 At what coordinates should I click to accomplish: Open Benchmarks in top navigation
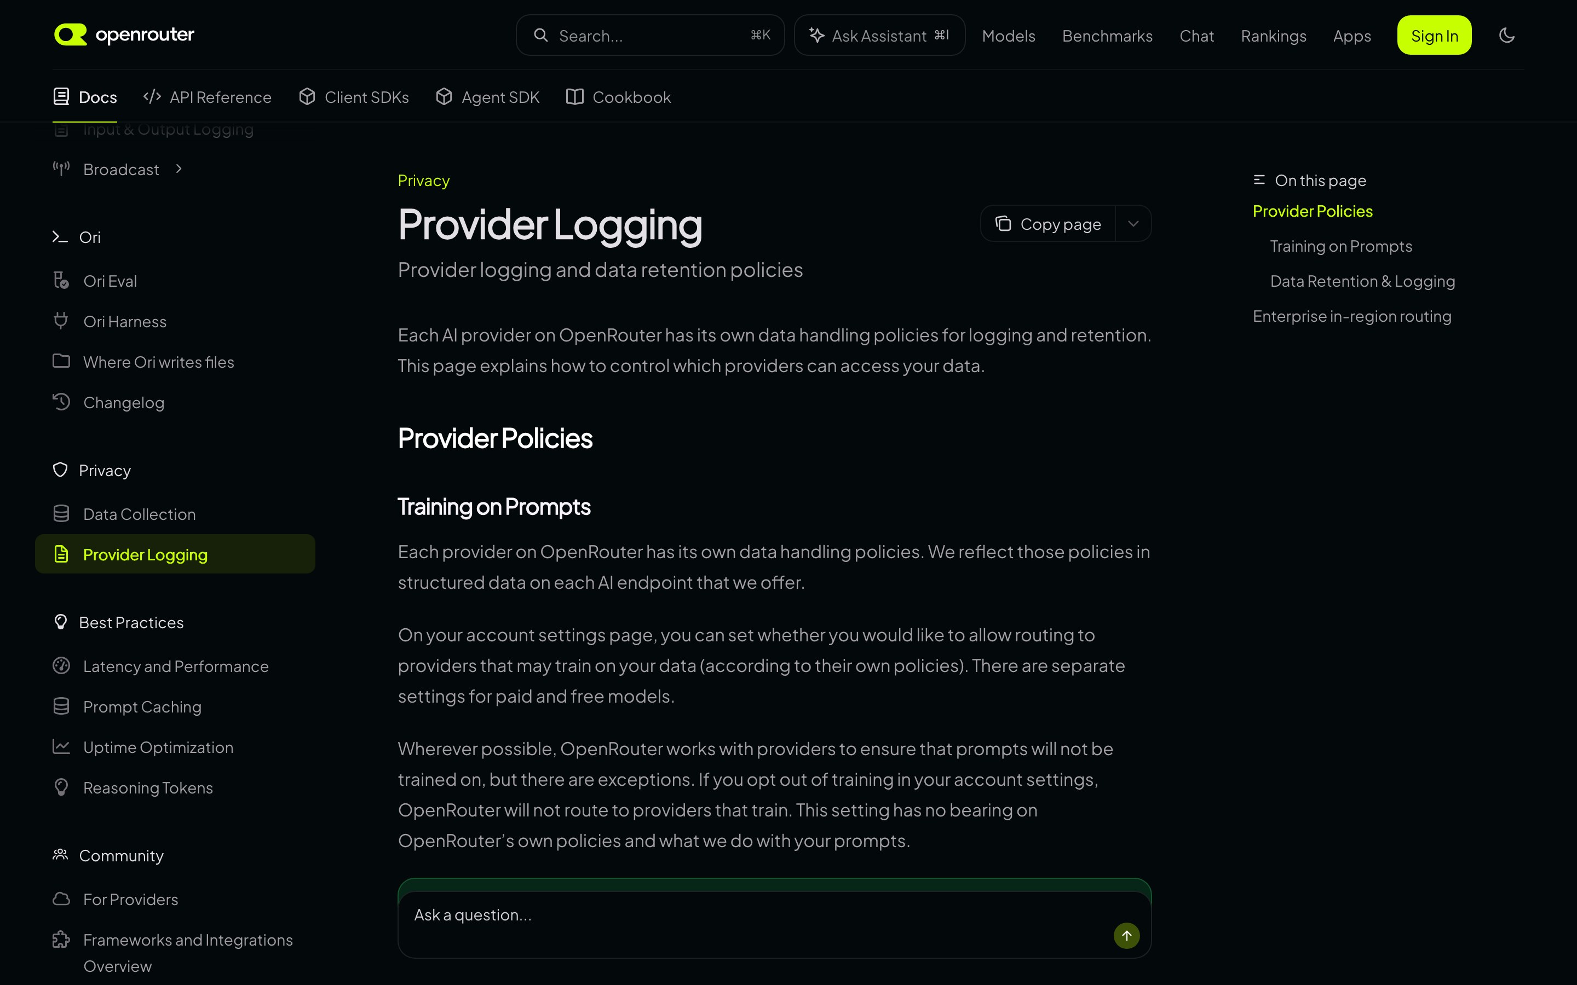tap(1107, 36)
